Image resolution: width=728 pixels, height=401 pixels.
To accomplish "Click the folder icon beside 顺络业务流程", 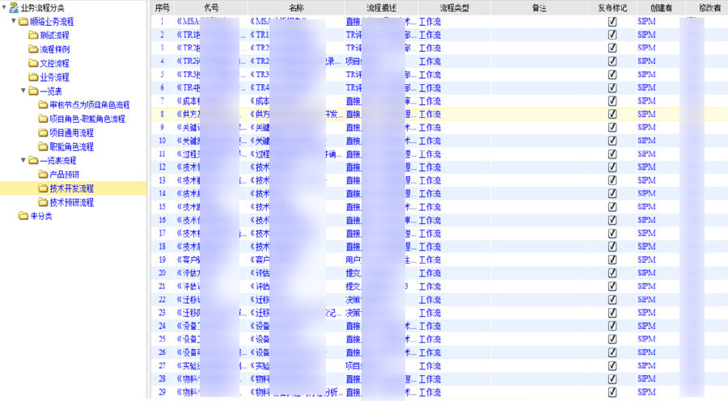I will click(x=23, y=21).
